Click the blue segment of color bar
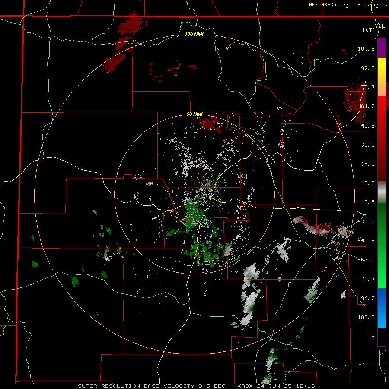The width and height of the screenshot is (389, 389). point(382,308)
